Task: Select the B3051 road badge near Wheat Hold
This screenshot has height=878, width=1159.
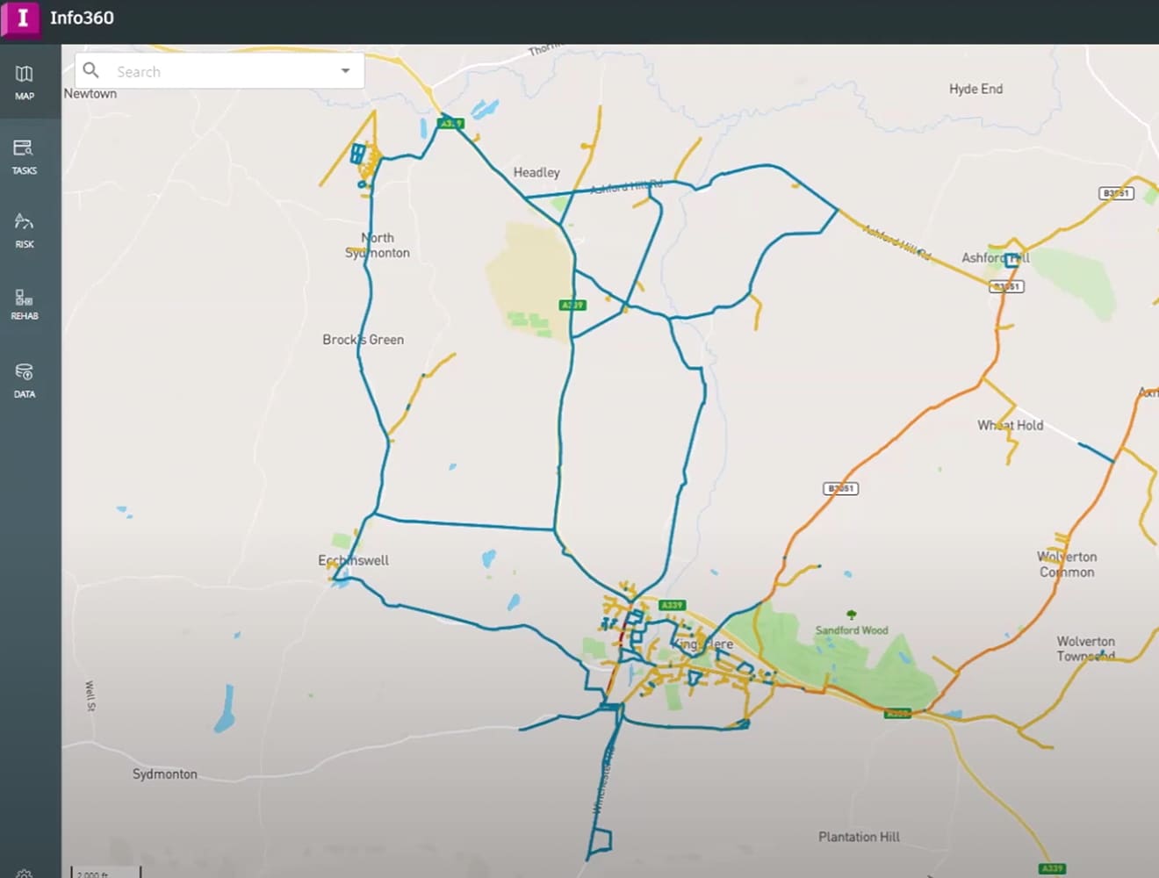Action: [840, 488]
